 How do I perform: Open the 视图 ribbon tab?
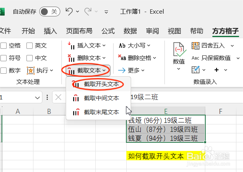175,31
